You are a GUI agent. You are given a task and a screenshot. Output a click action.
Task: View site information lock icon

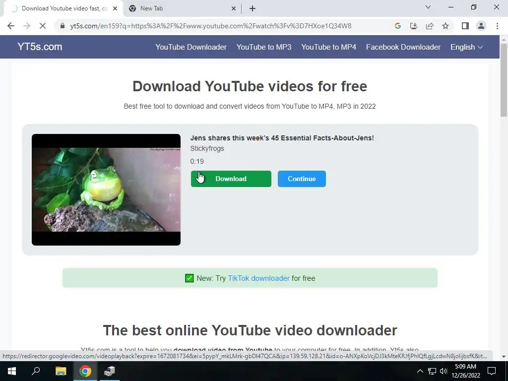[x=63, y=26]
